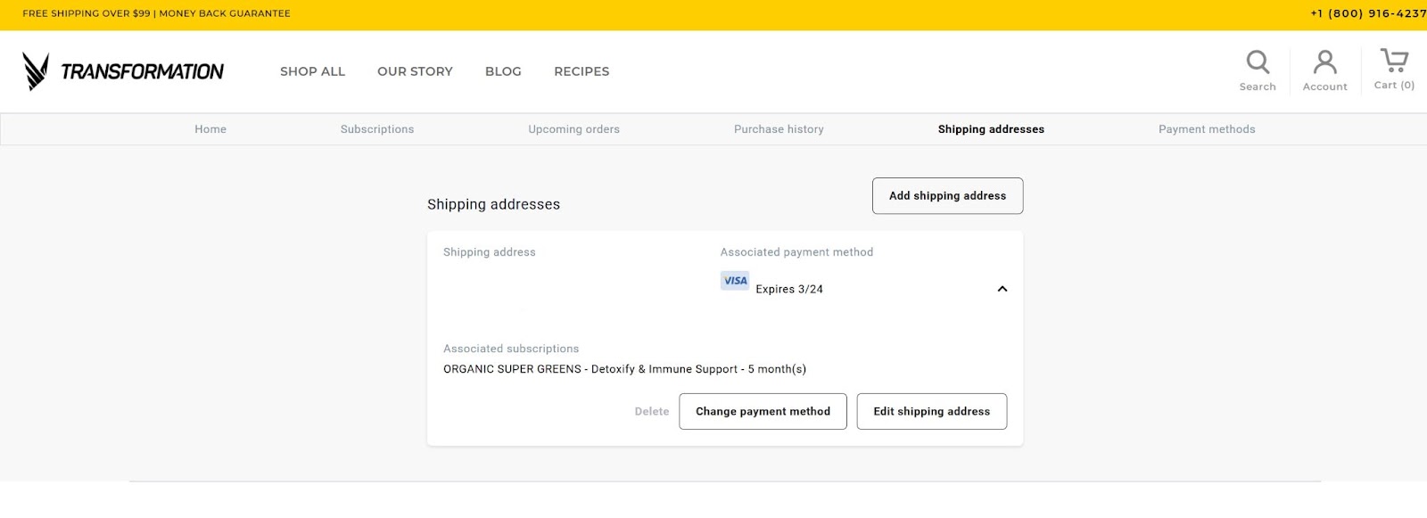Switch to Upcoming orders tab
The width and height of the screenshot is (1427, 518).
tap(573, 129)
